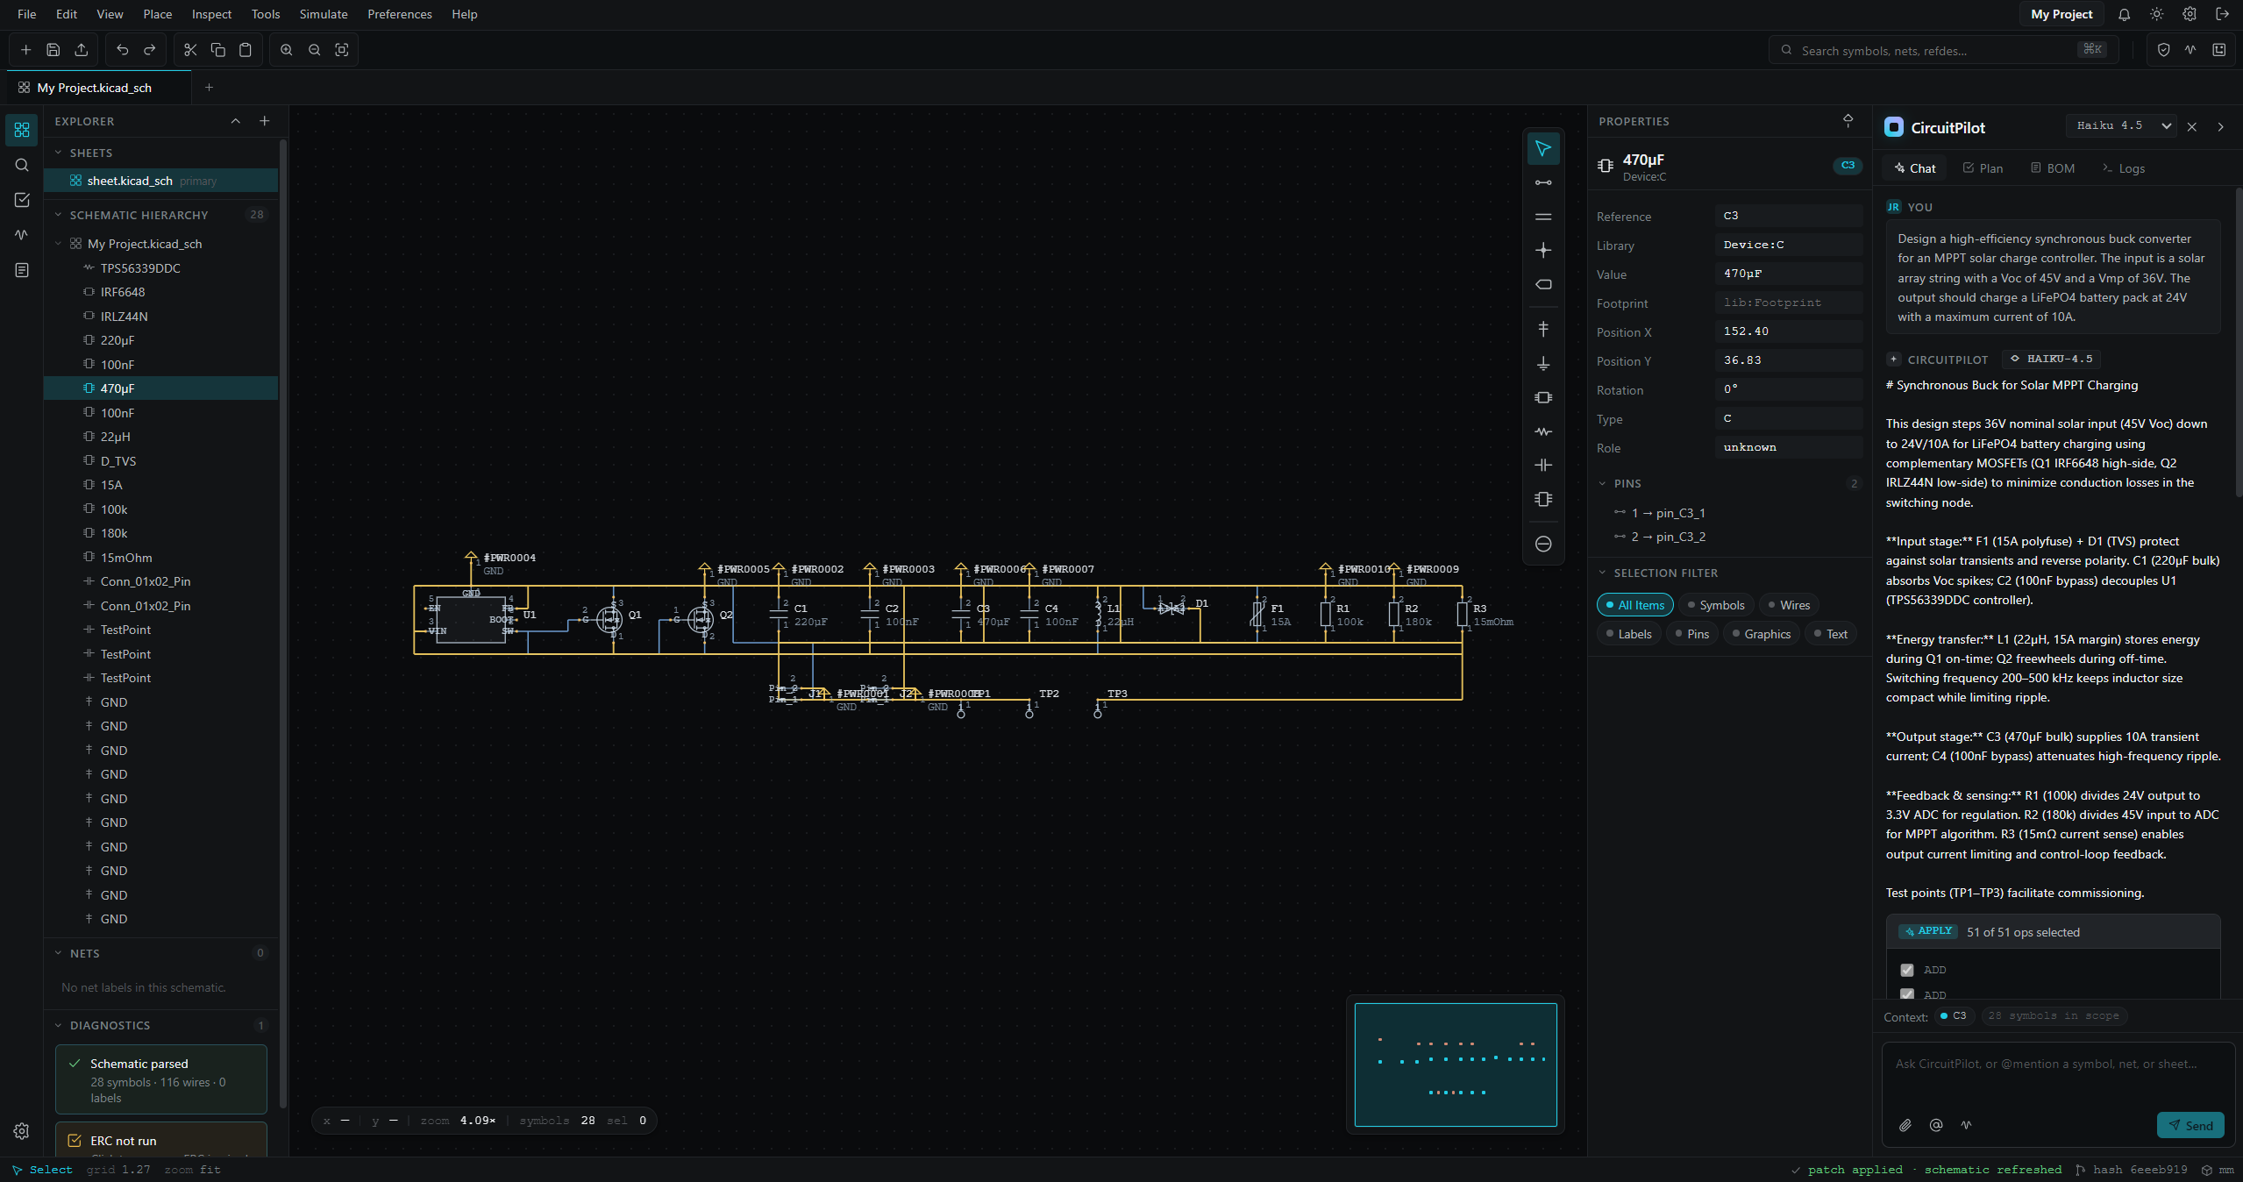Save the schematic with floppy icon
This screenshot has height=1182, width=2243.
pos(53,50)
